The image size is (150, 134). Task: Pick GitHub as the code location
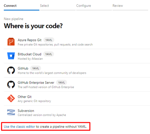pyautogui.click(x=23, y=68)
